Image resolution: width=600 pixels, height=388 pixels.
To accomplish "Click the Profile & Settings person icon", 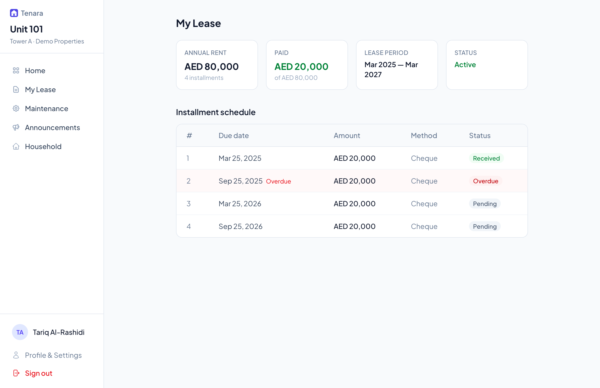I will [x=16, y=355].
